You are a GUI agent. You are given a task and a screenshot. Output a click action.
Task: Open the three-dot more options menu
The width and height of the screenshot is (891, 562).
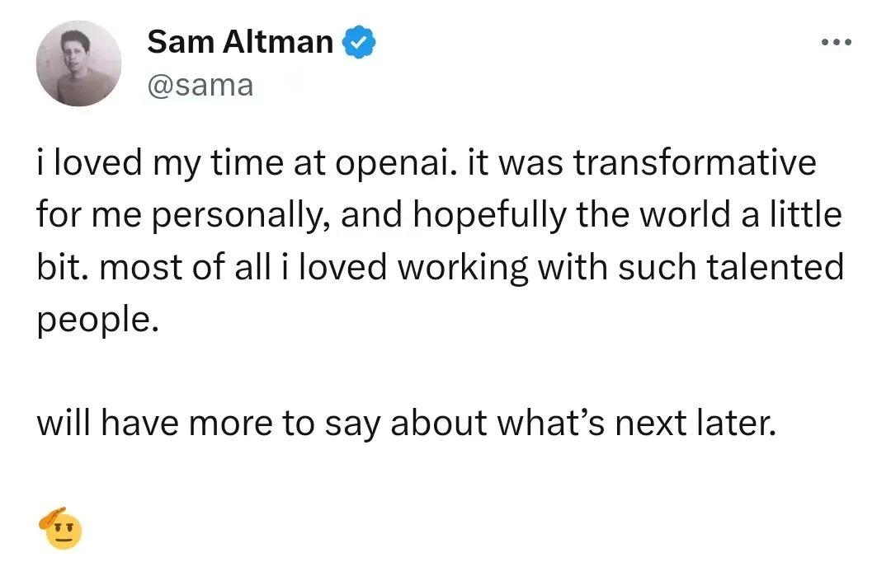coord(837,41)
